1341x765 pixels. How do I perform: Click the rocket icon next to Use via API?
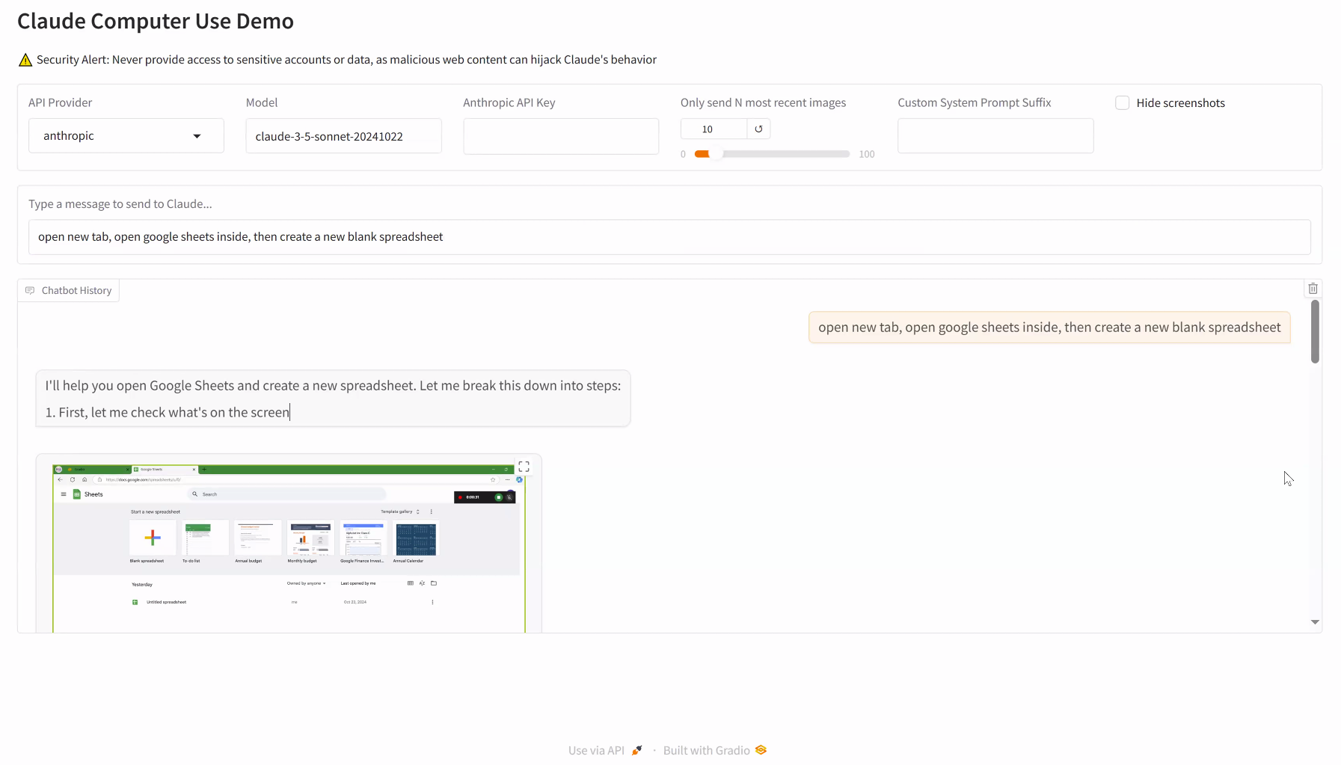coord(636,750)
